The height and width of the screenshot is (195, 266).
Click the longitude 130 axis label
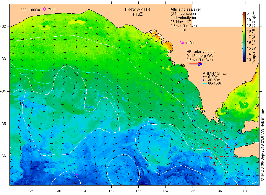(x=58, y=191)
